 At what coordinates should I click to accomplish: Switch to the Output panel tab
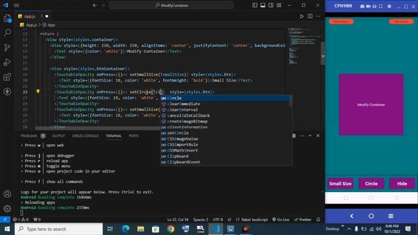(59, 136)
